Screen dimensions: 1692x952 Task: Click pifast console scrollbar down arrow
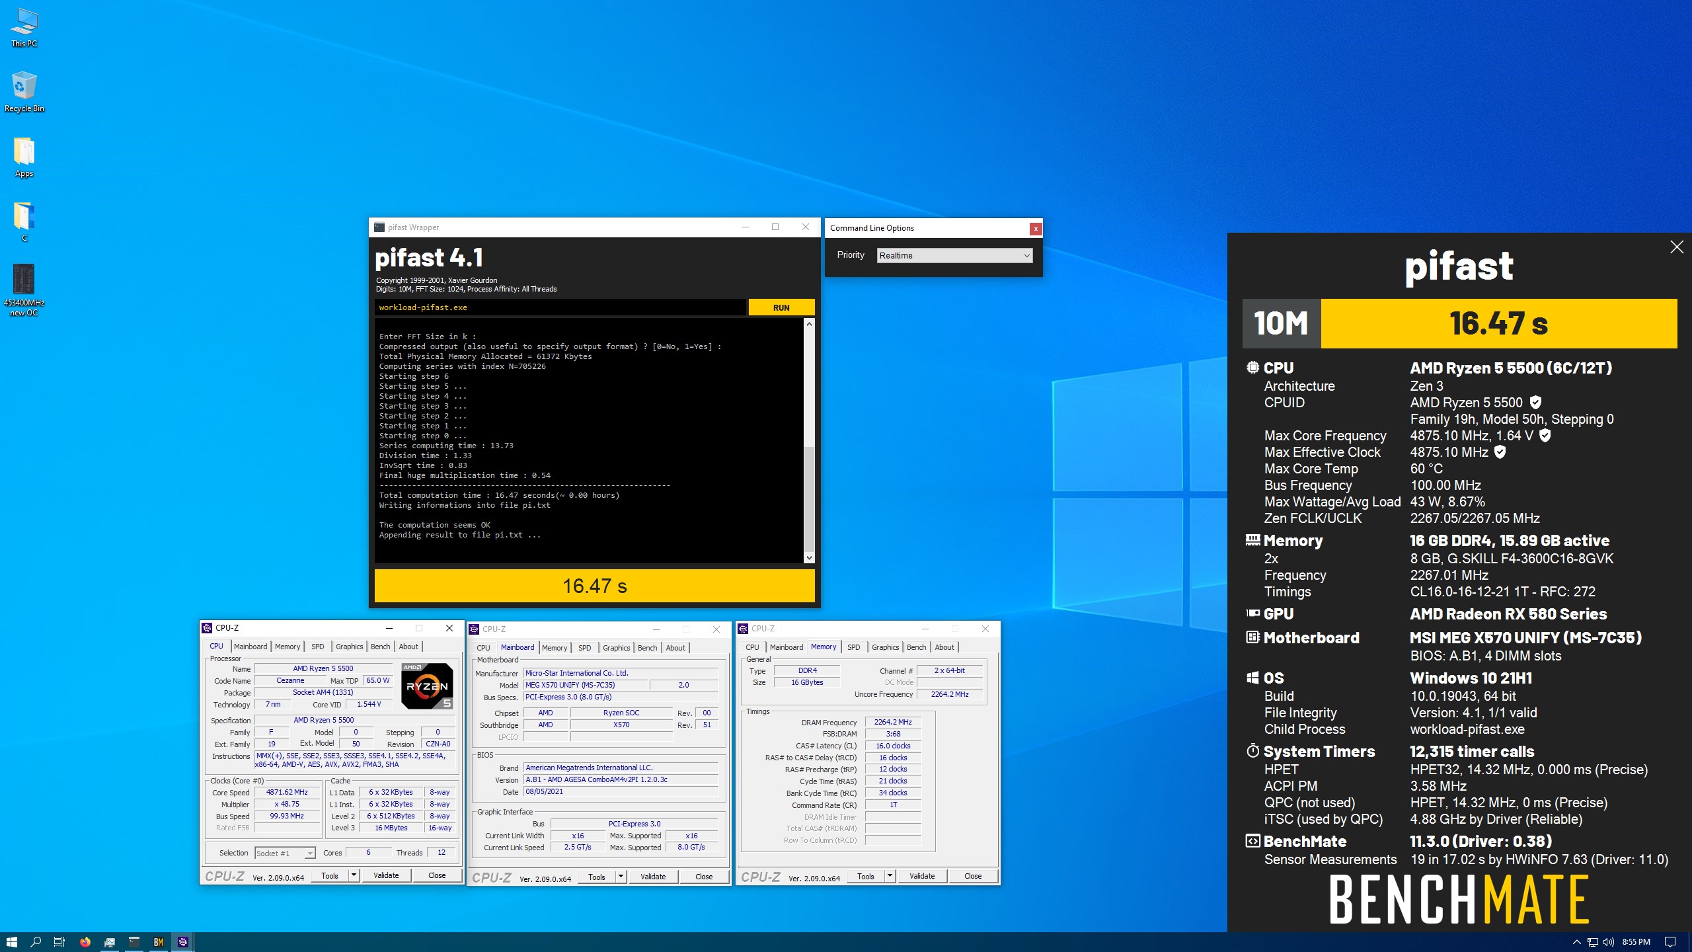(809, 558)
